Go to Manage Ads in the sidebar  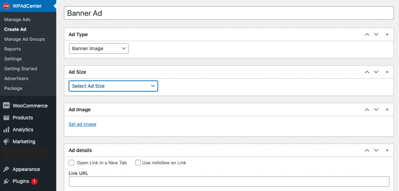point(17,19)
